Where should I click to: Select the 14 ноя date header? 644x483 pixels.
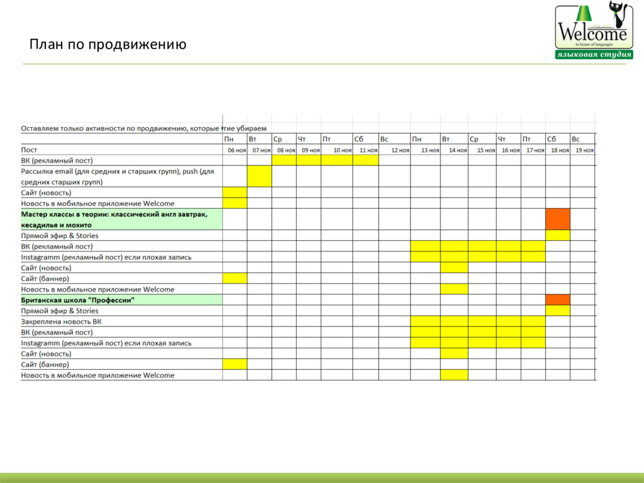(458, 150)
